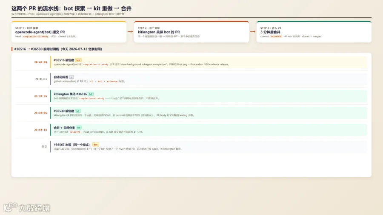This screenshot has height=215, width=383.
Task: Click the commit hash in 合并 + 关闭分支 row
Action: click(x=75, y=132)
